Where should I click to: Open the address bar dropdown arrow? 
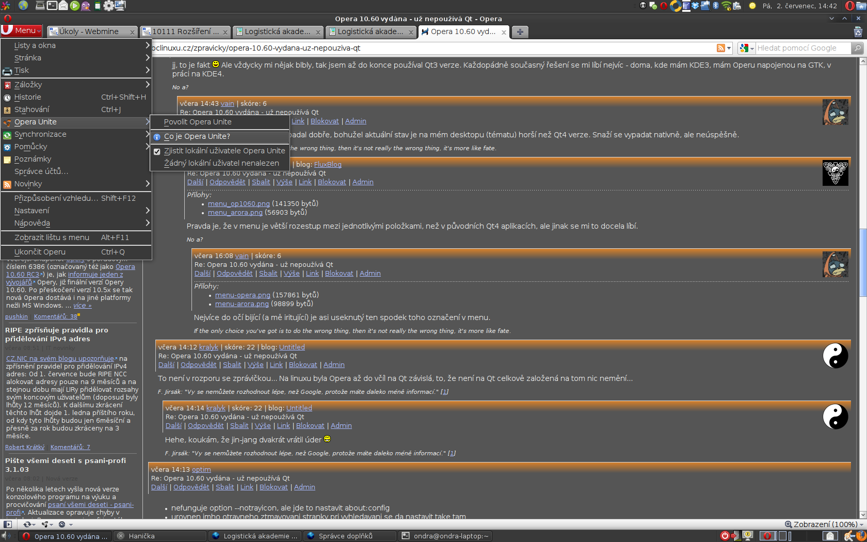tap(729, 48)
